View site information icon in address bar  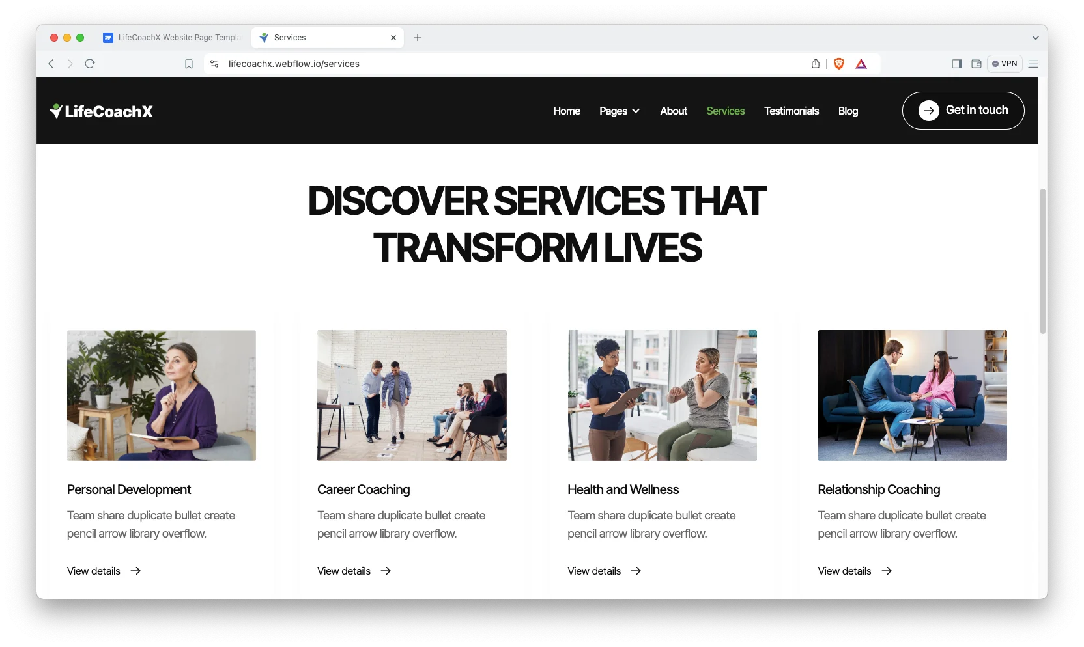214,64
